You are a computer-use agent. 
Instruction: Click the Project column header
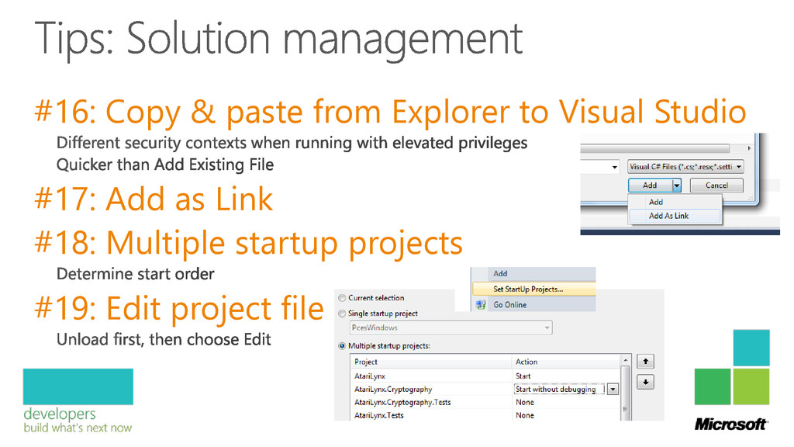(431, 362)
